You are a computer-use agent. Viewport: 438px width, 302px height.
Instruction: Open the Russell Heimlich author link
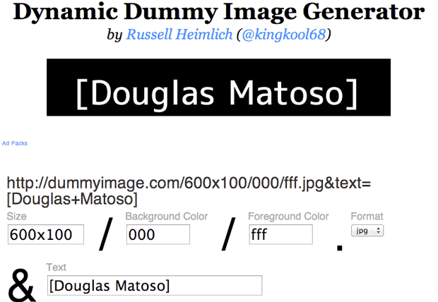(x=179, y=35)
